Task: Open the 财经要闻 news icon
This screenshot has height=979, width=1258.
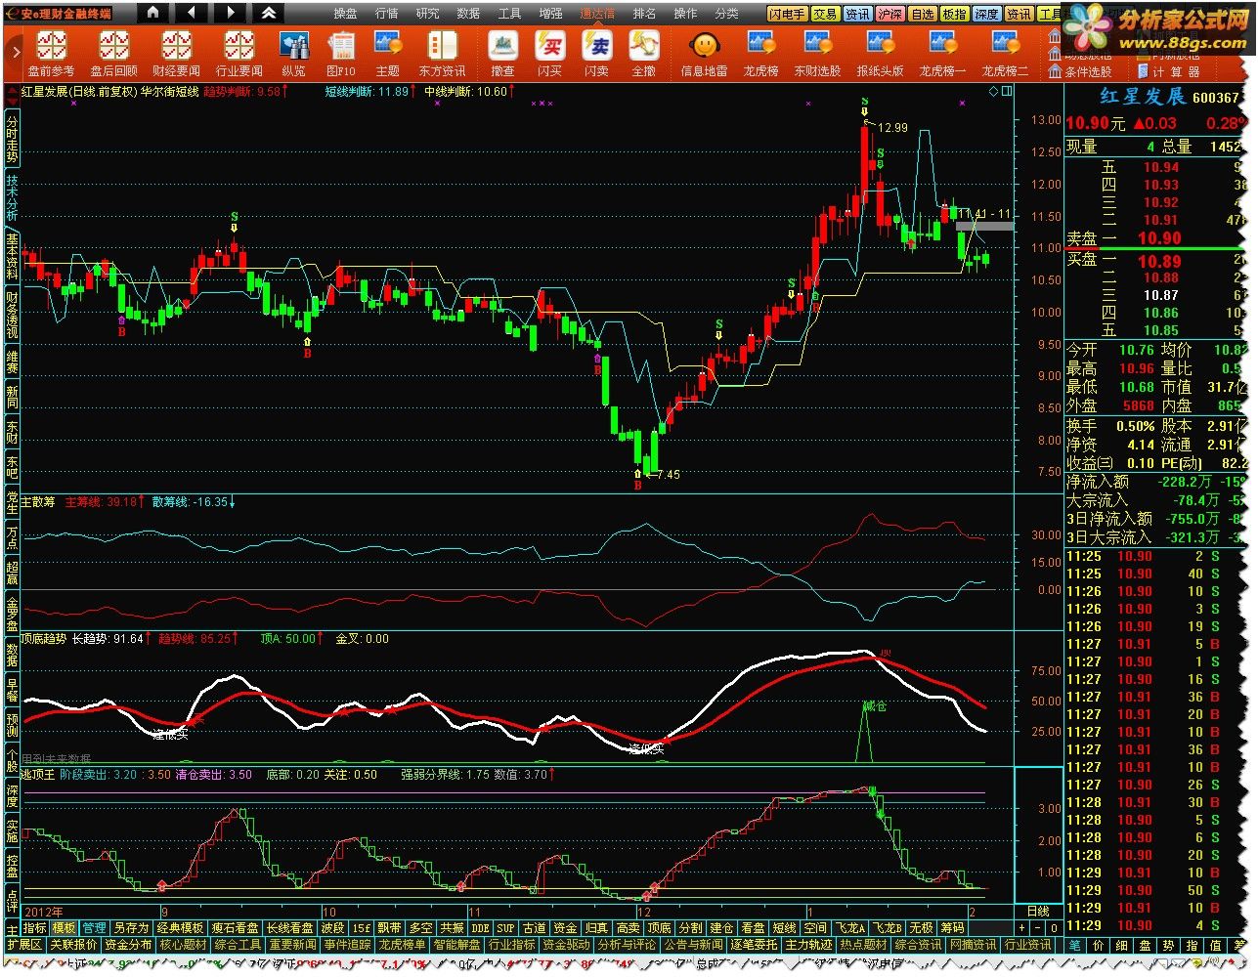Action: coord(176,53)
